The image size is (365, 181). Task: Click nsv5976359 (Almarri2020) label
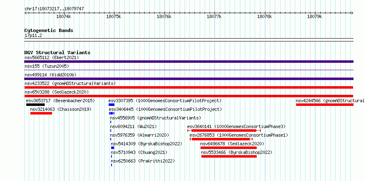[140, 135]
